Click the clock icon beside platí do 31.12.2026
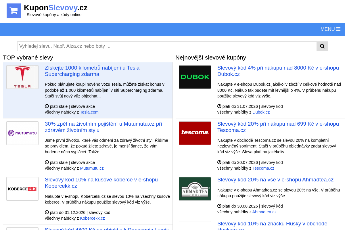The height and width of the screenshot is (230, 345). (x=47, y=212)
